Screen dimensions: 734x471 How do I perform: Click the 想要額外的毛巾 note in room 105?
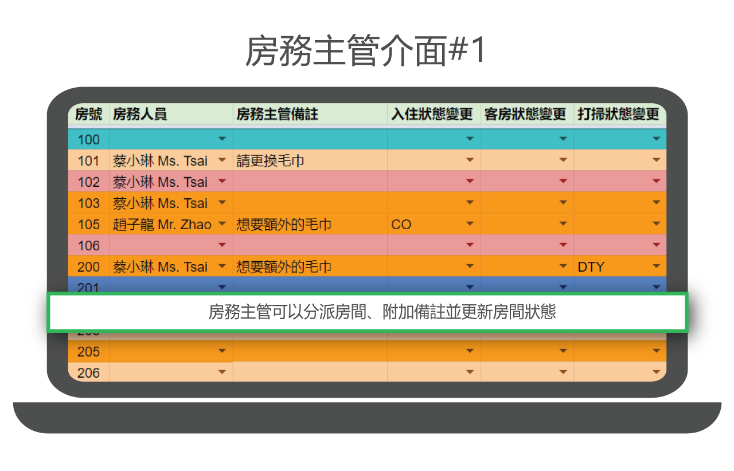click(x=284, y=225)
